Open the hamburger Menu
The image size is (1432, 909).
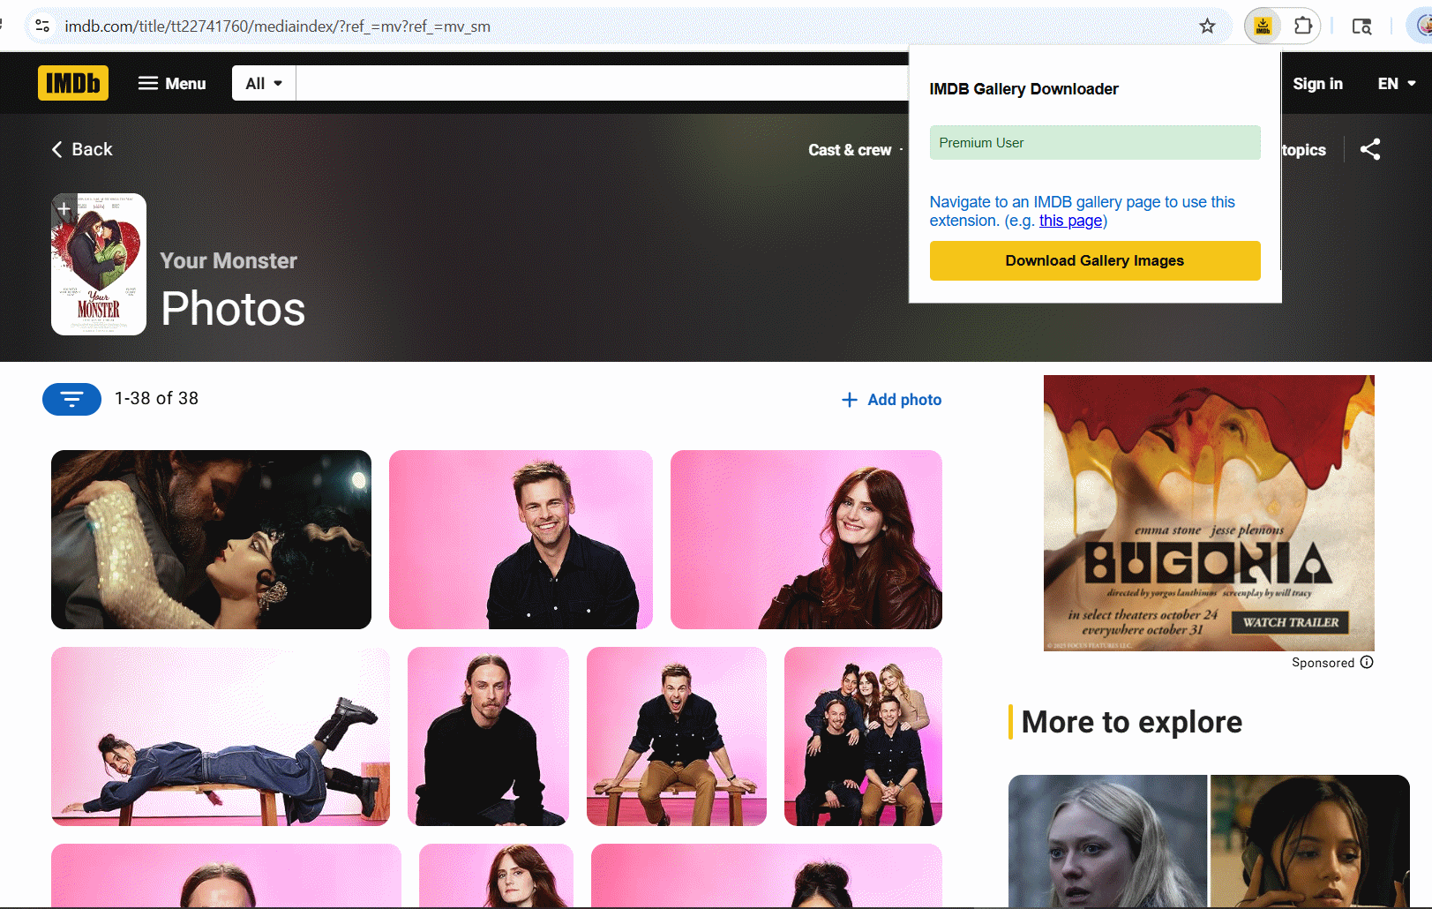pos(172,83)
